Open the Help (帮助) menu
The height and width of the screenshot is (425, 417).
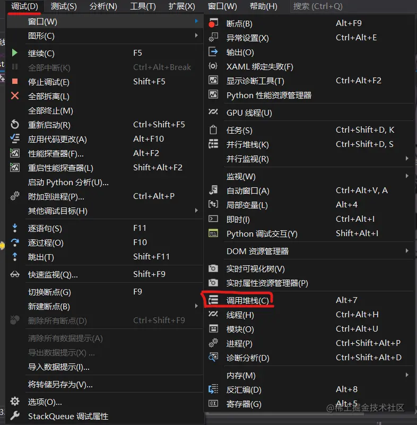pos(264,6)
